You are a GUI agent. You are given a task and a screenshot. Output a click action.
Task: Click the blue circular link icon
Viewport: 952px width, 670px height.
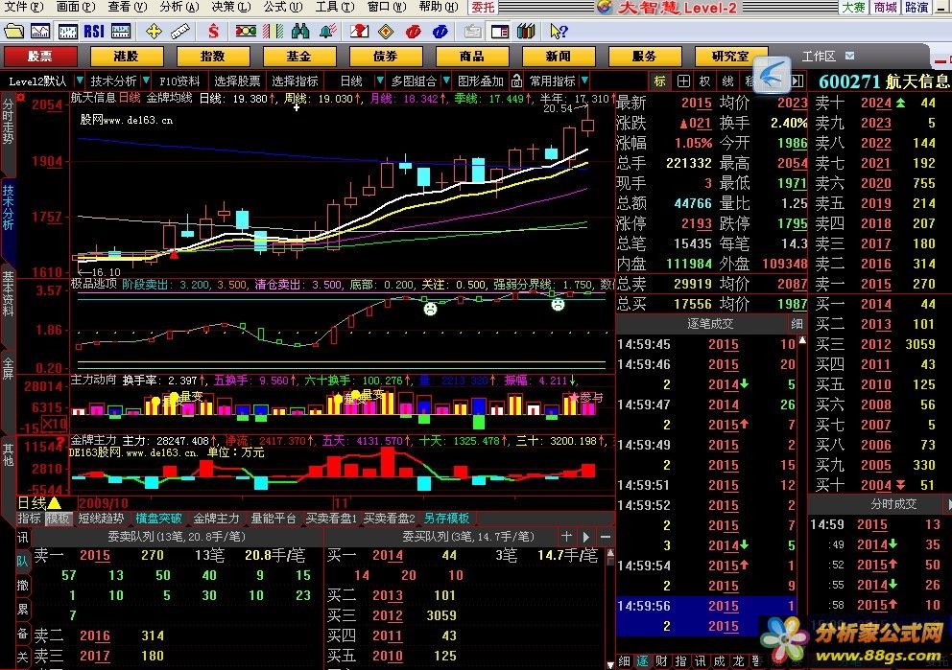coord(440,31)
